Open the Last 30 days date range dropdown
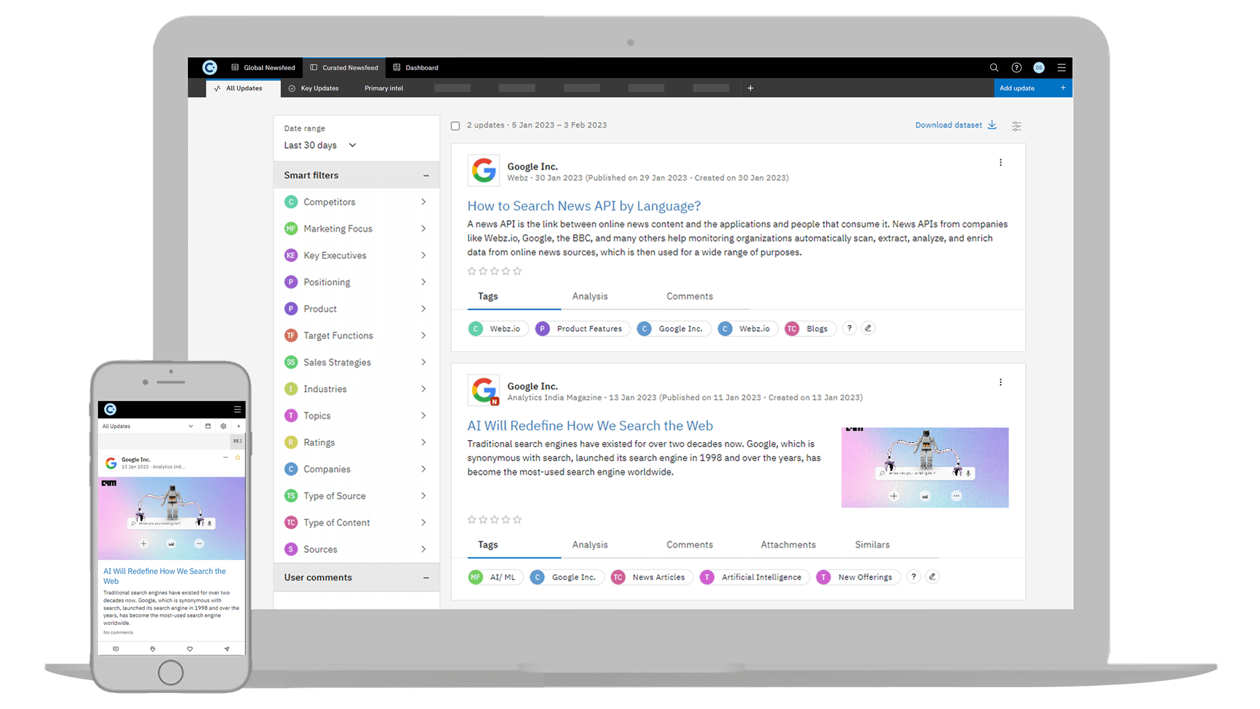Image resolution: width=1260 pixels, height=709 pixels. (x=321, y=145)
